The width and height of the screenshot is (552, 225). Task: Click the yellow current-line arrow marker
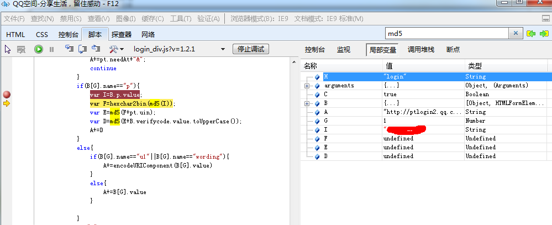(x=7, y=103)
